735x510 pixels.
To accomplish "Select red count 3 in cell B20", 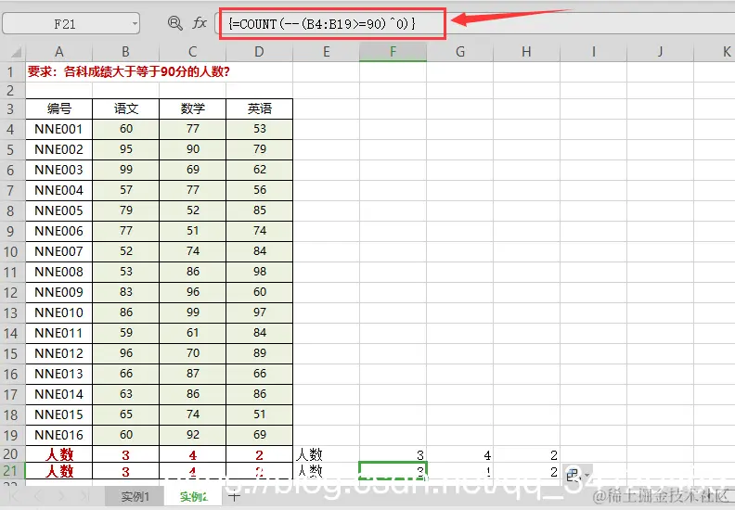I will tap(125, 454).
